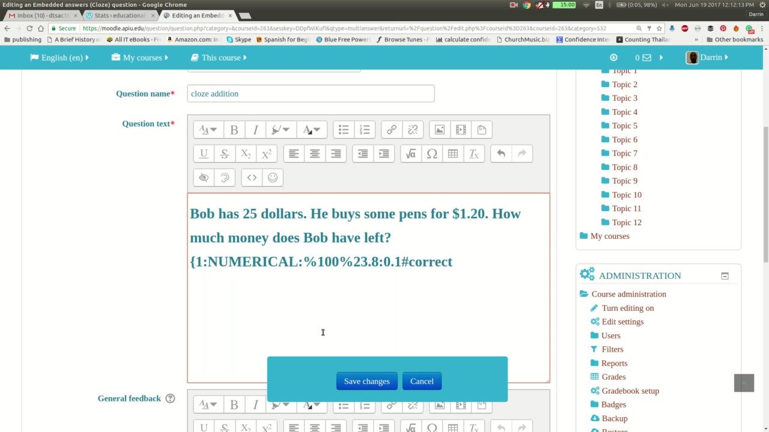Show help for General feedback
This screenshot has height=432, width=769.
tap(170, 398)
